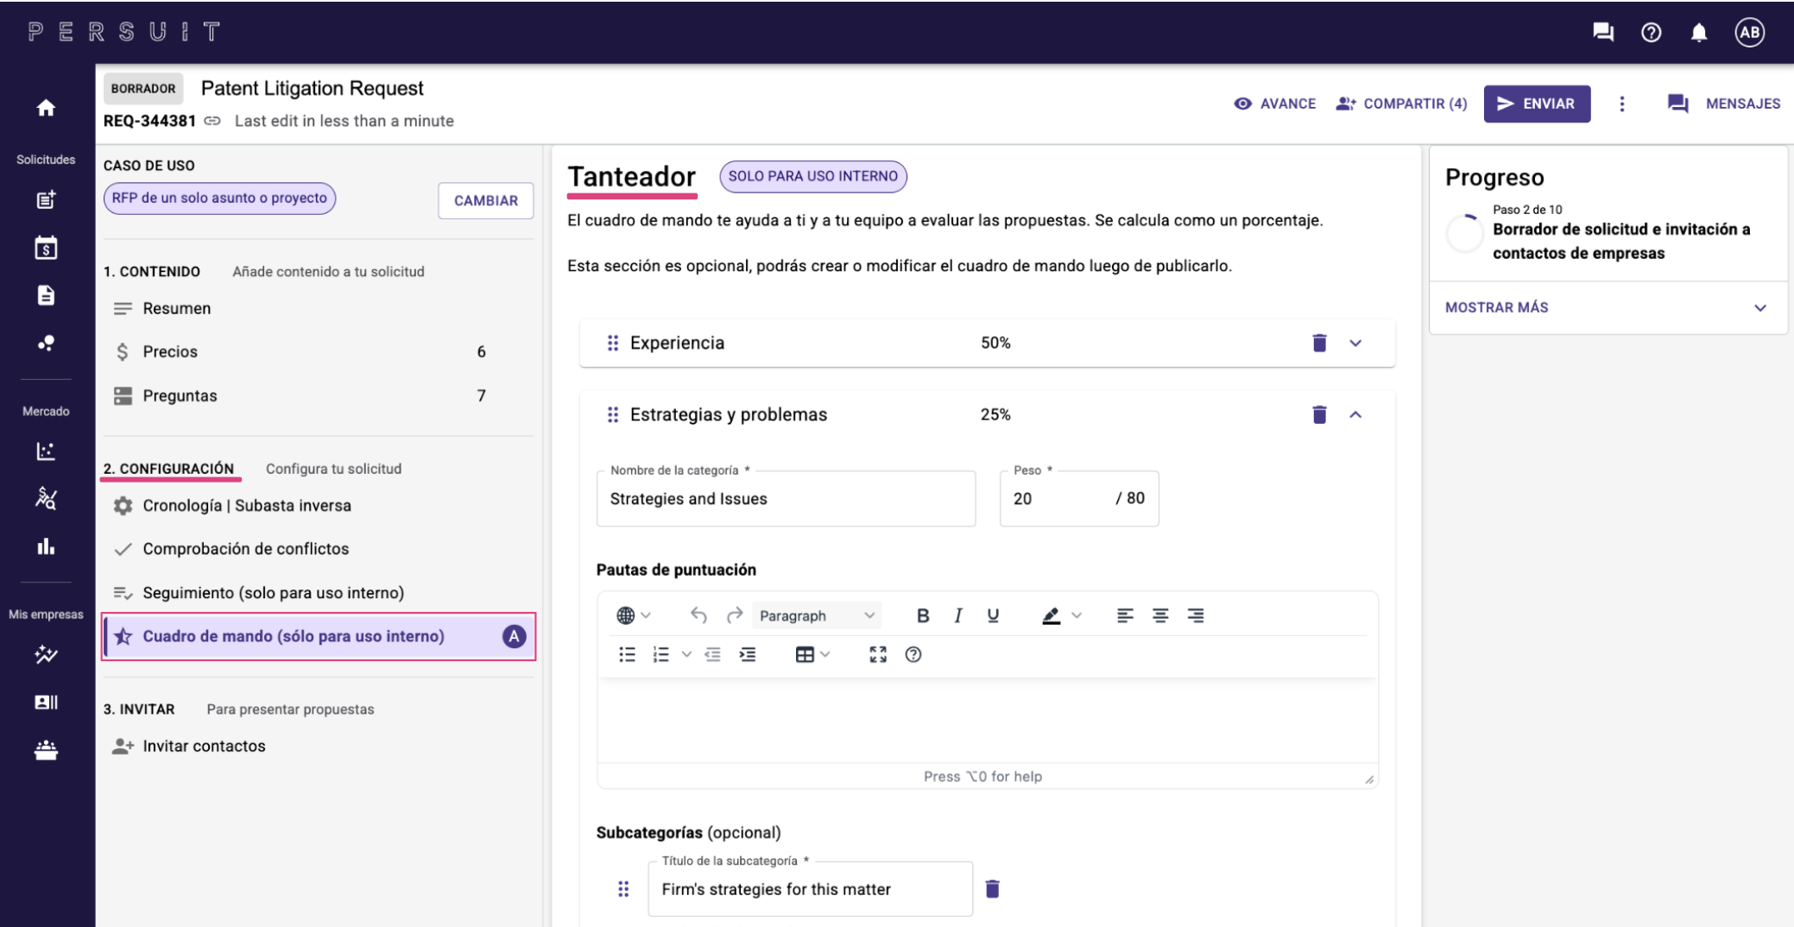Expand the Experiencia category
1794x927 pixels.
tap(1355, 343)
